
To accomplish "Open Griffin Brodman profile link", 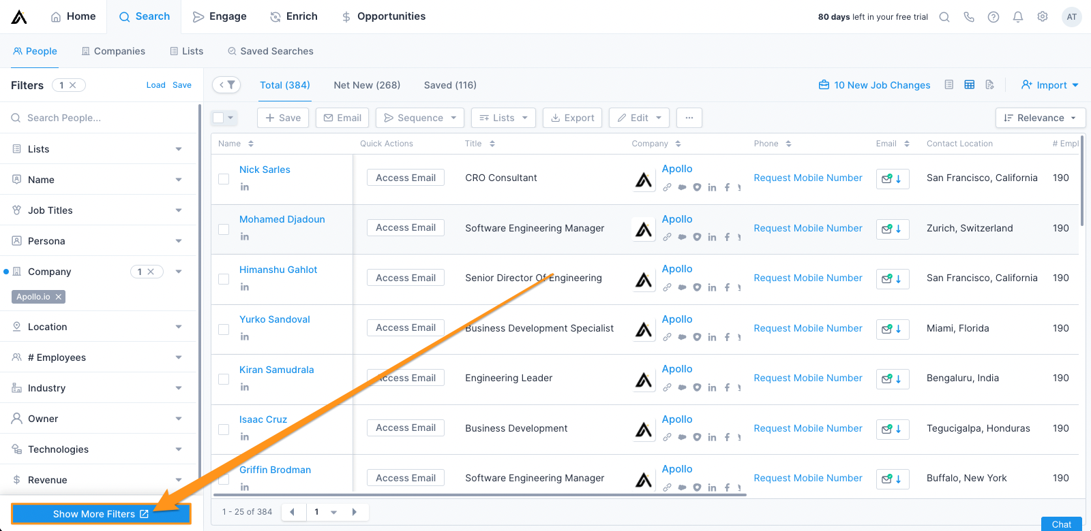I will tap(275, 470).
